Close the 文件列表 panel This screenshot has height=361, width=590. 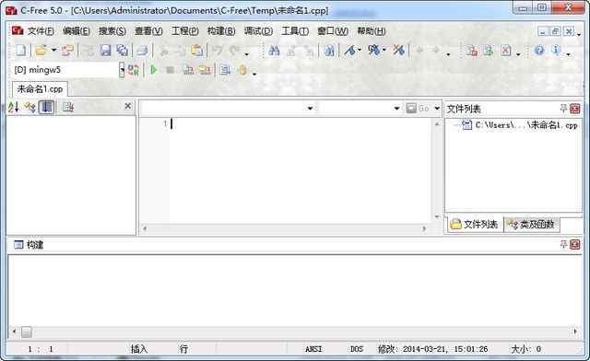(x=575, y=109)
